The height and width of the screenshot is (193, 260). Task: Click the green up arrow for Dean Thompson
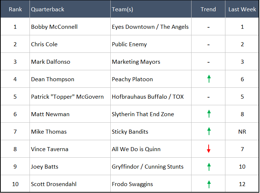209,79
